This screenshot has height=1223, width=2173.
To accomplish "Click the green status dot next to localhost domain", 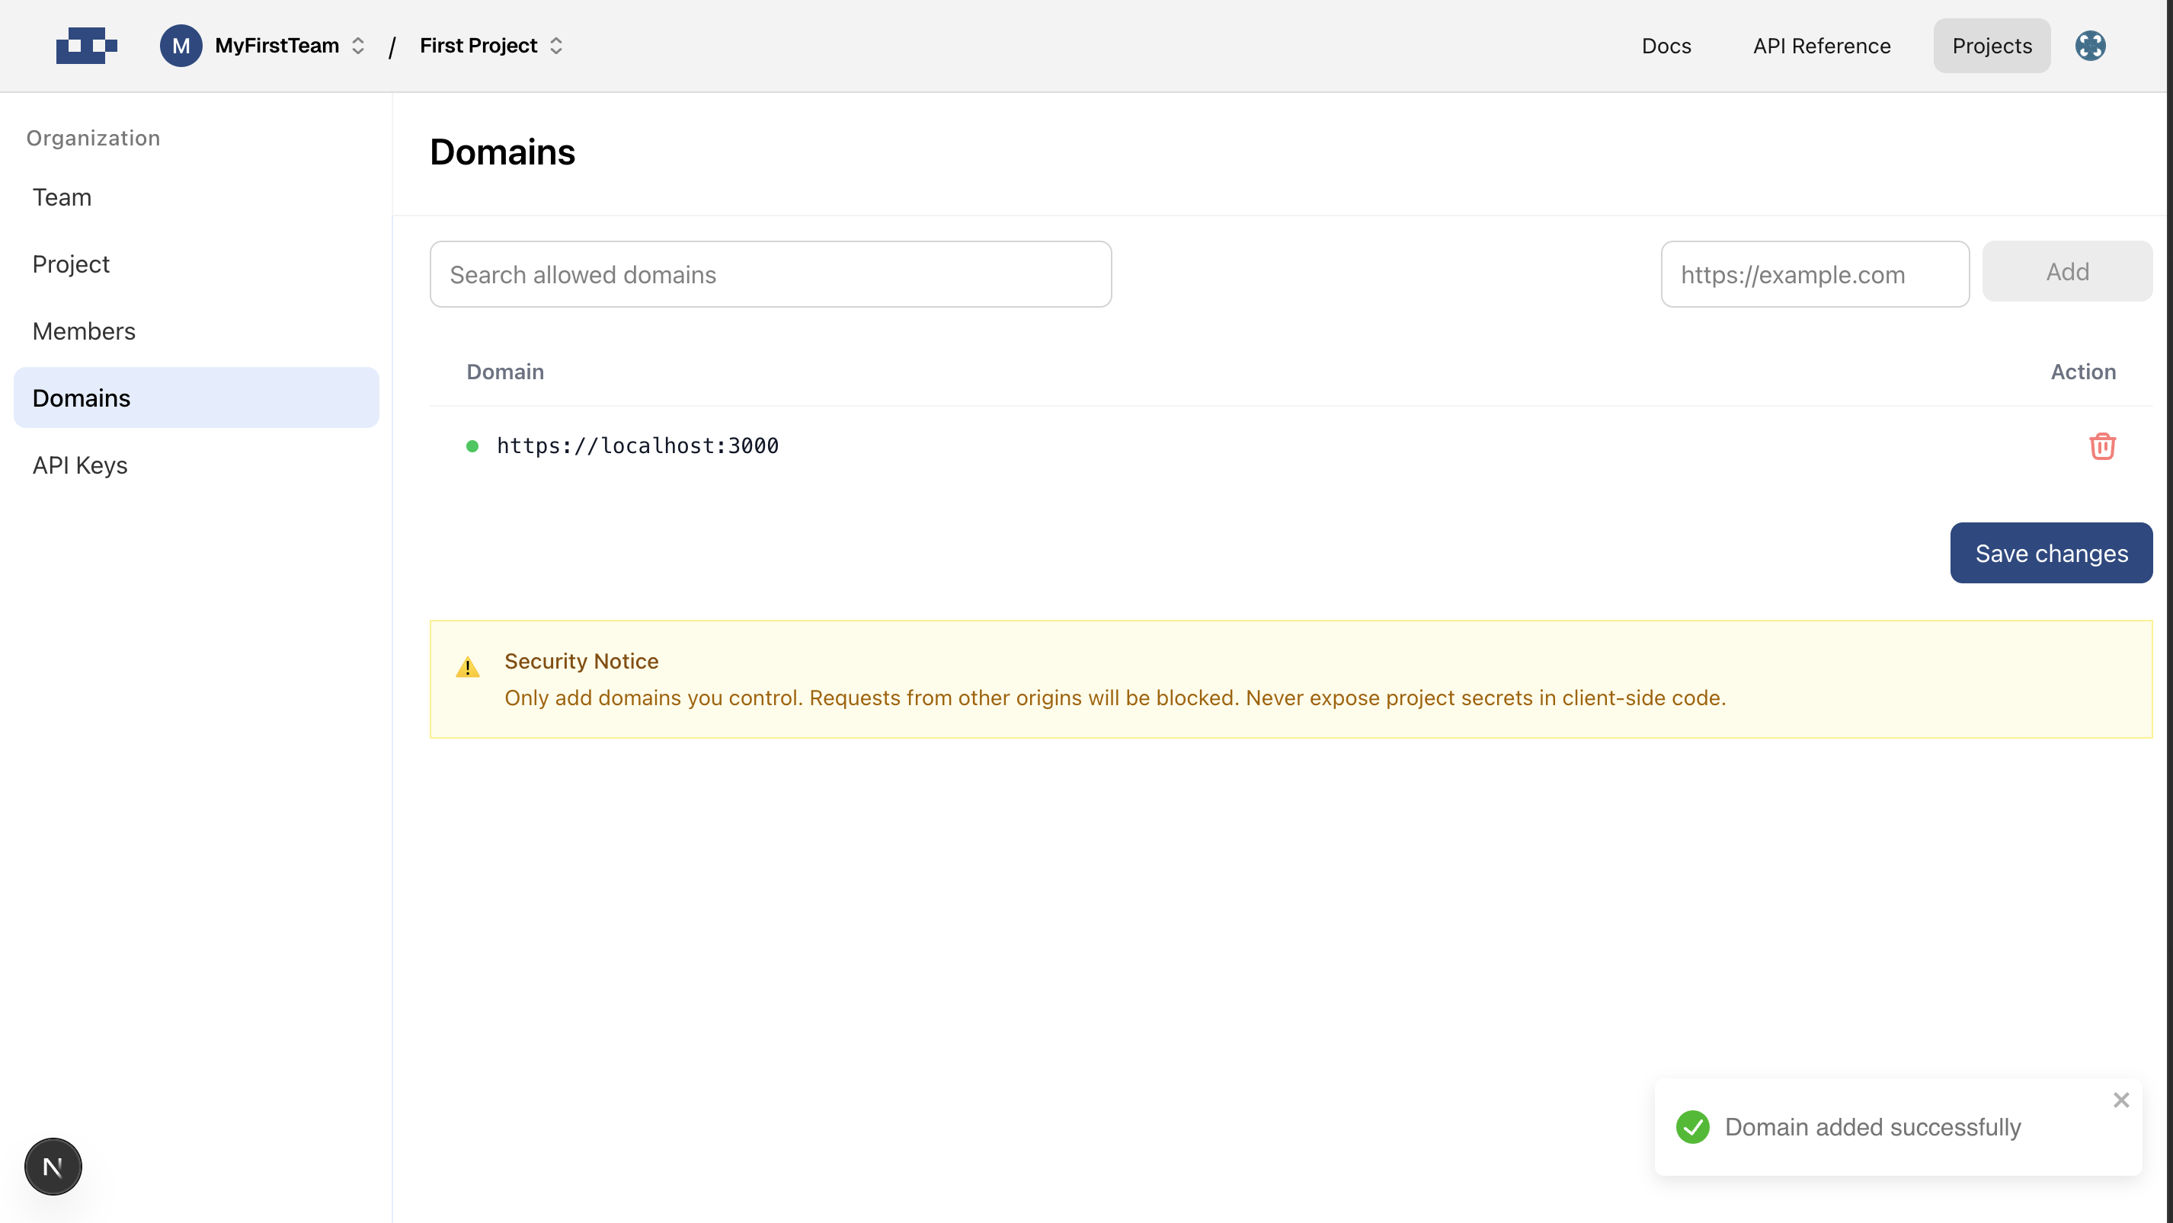I will click(472, 447).
